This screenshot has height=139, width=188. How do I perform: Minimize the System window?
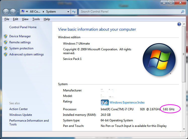(x=164, y=3)
